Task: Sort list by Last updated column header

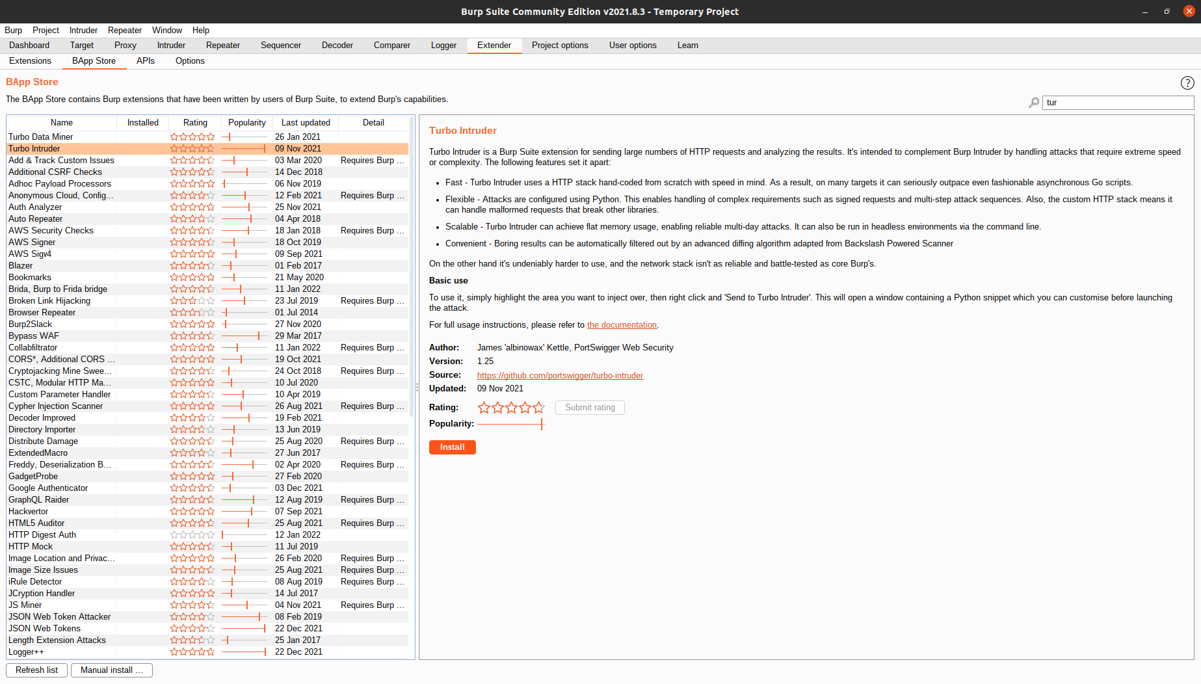Action: tap(306, 123)
